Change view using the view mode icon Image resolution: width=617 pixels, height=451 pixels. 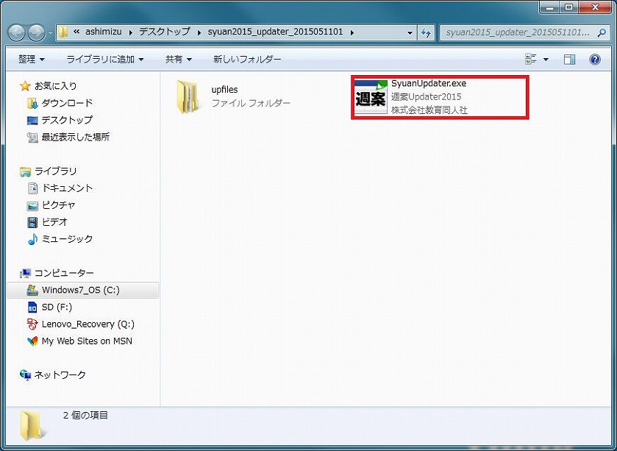pyautogui.click(x=531, y=59)
